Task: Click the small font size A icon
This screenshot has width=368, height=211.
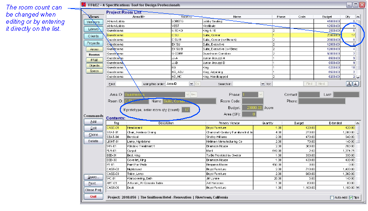Action: [356, 84]
